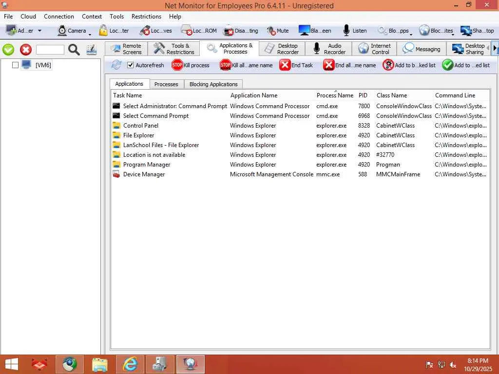This screenshot has width=499, height=374.
Task: Select the Program Manager task row
Action: point(300,165)
